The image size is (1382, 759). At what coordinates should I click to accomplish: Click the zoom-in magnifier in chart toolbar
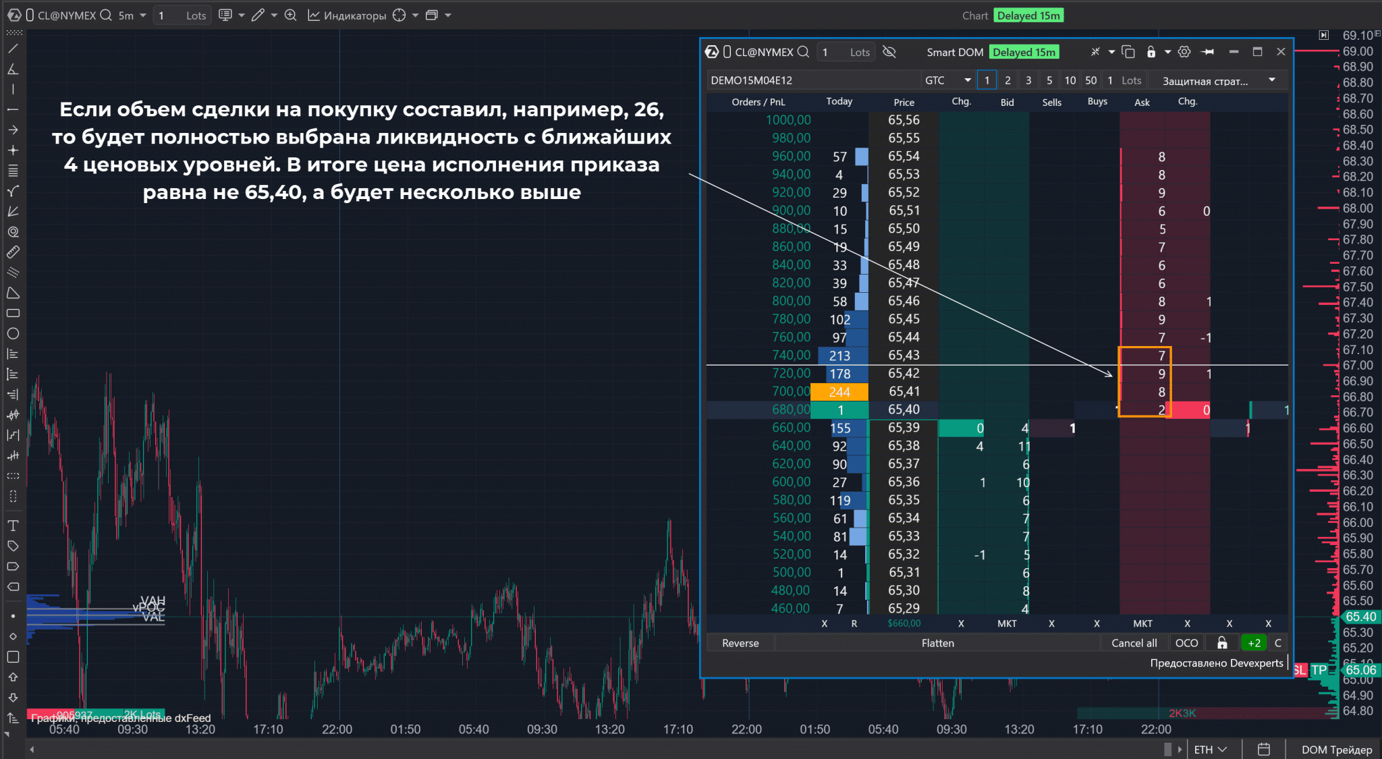(x=290, y=15)
